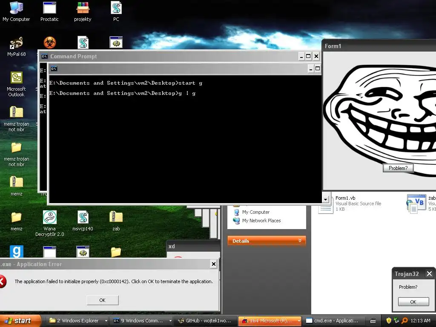Click the 'Visual Basic Source file' description text

(x=358, y=204)
